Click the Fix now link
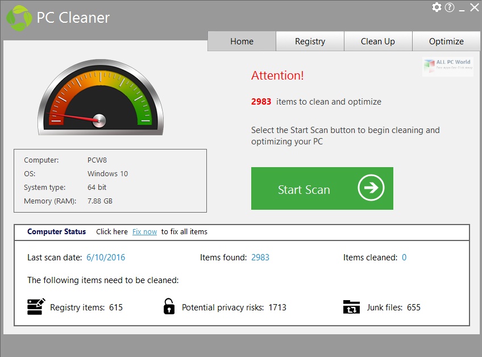Image resolution: width=482 pixels, height=357 pixels. [x=144, y=231]
